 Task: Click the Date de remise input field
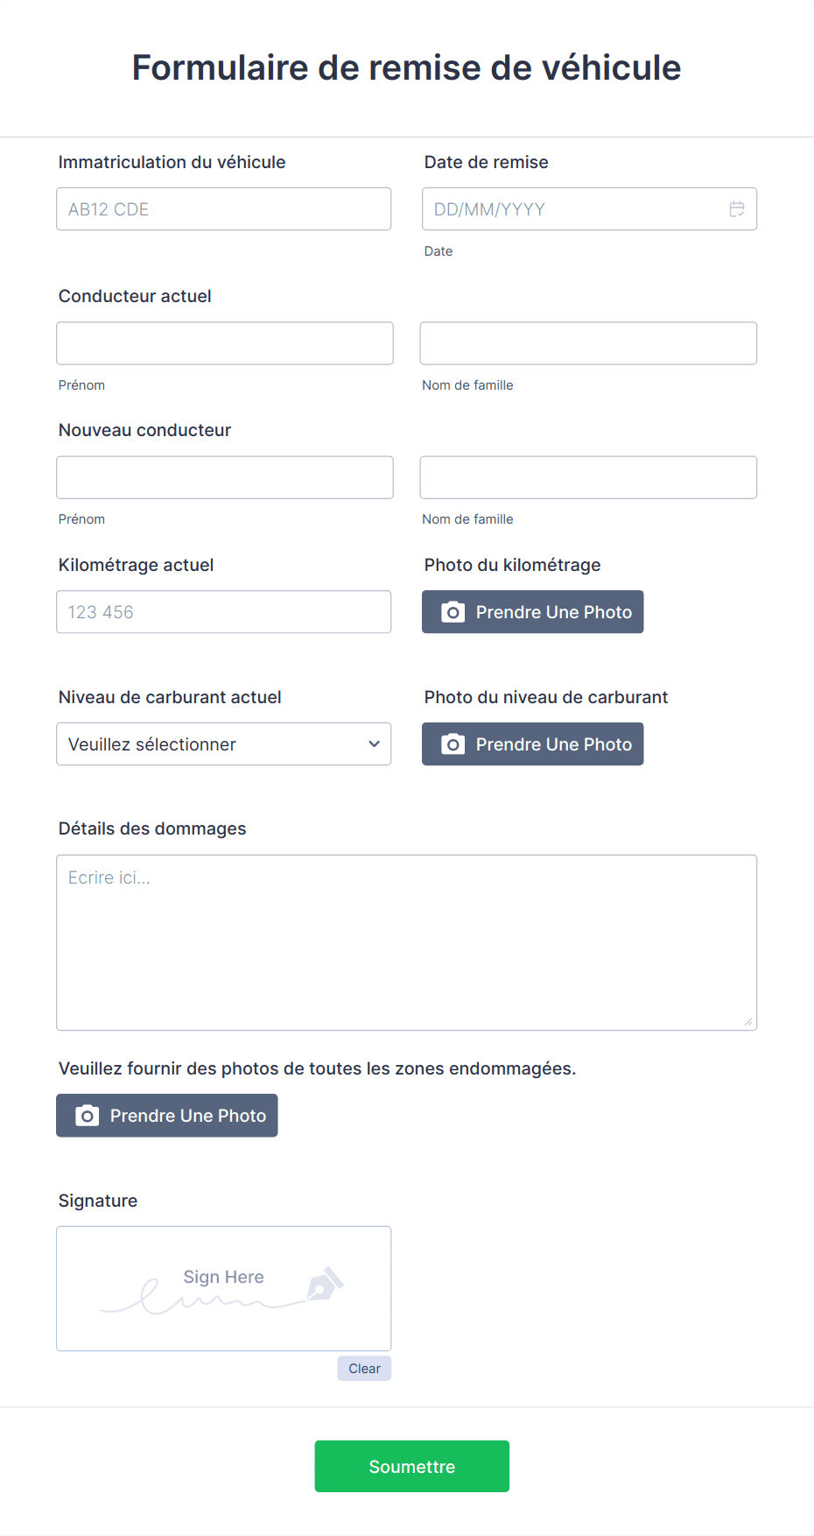tap(590, 209)
